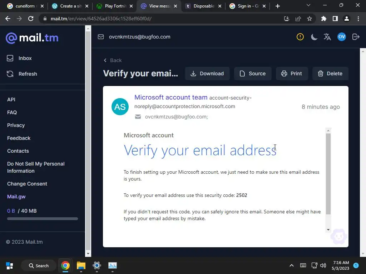The image size is (366, 274).
Task: Open the Settings gear taskbar app
Action: (97, 265)
